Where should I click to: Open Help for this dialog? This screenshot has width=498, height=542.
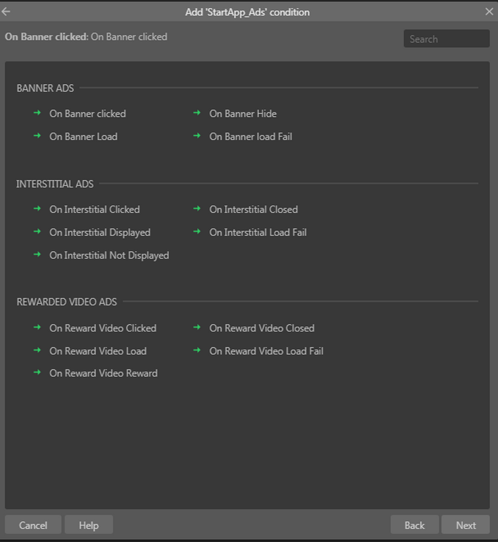(x=89, y=524)
